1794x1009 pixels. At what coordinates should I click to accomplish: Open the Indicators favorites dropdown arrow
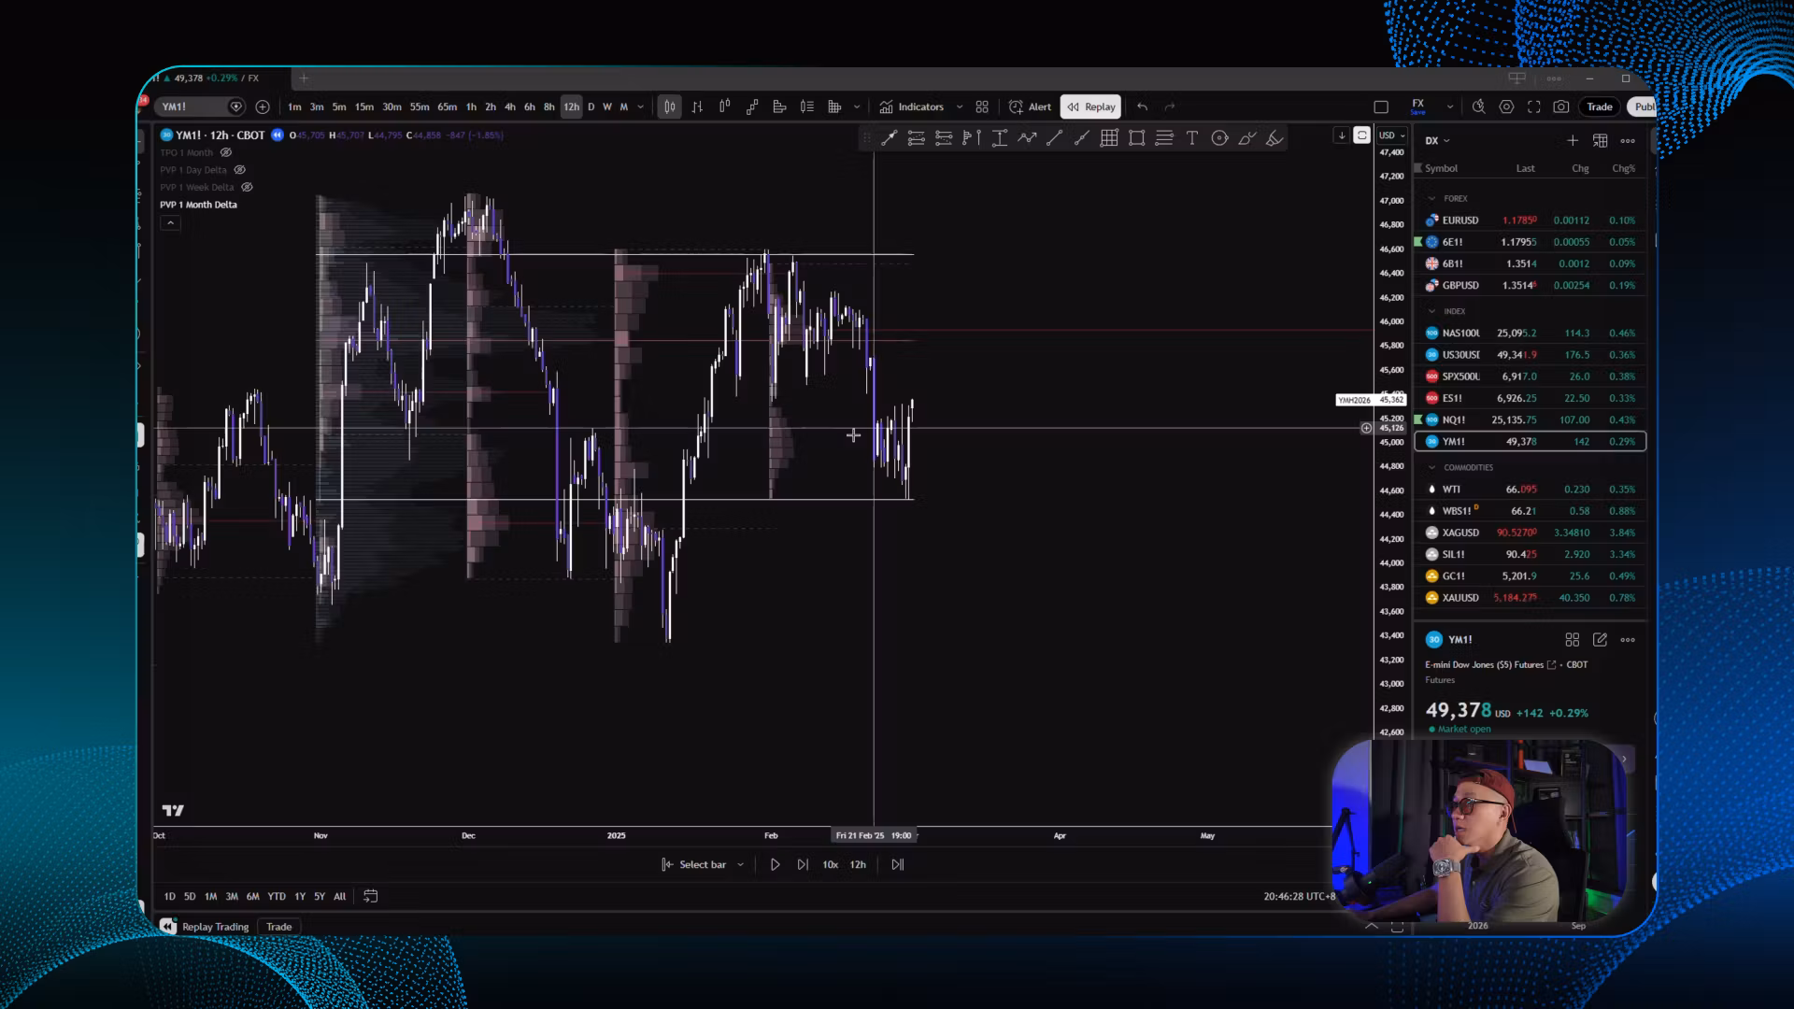pos(960,107)
